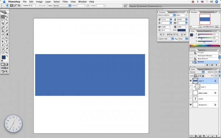Reset to default colors icon

(x=2, y=61)
